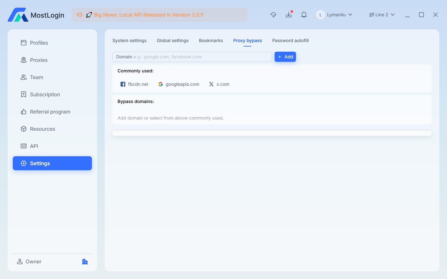Viewport: 447px width, 279px height.
Task: Click the Lymanliu avatar circle
Action: [321, 15]
